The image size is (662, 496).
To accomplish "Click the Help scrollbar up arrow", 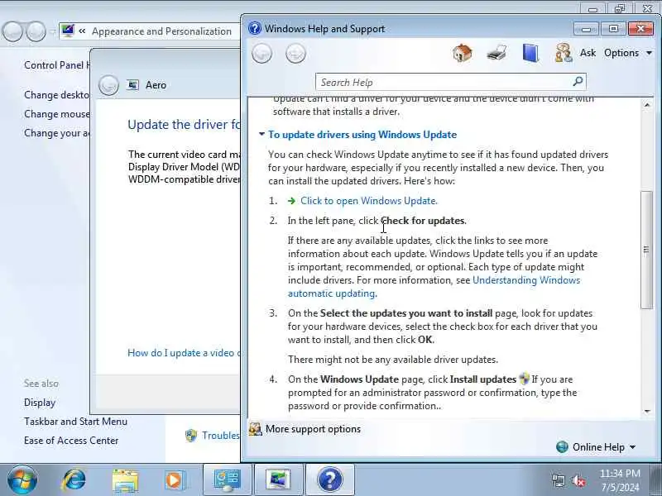I will (x=647, y=105).
